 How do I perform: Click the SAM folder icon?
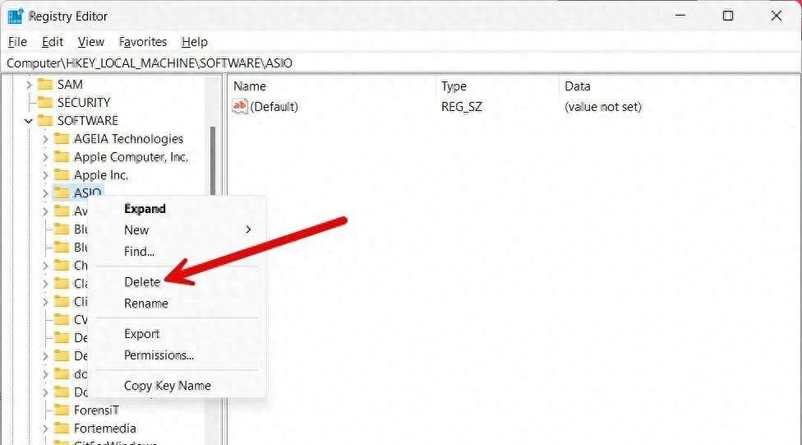click(x=45, y=84)
